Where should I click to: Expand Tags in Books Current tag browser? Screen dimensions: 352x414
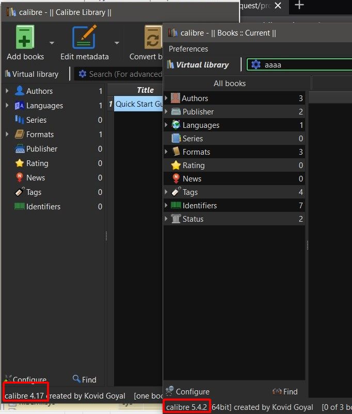tap(166, 192)
